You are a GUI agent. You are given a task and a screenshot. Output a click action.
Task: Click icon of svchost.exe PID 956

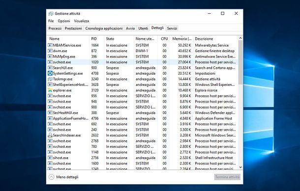pyautogui.click(x=50, y=96)
